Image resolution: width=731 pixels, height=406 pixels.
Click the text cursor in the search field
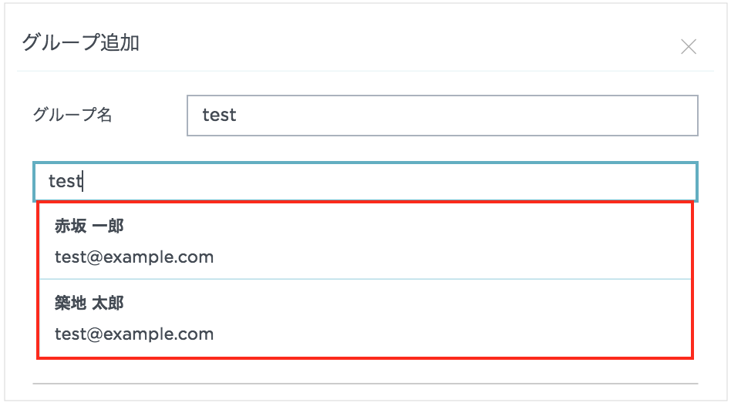83,182
